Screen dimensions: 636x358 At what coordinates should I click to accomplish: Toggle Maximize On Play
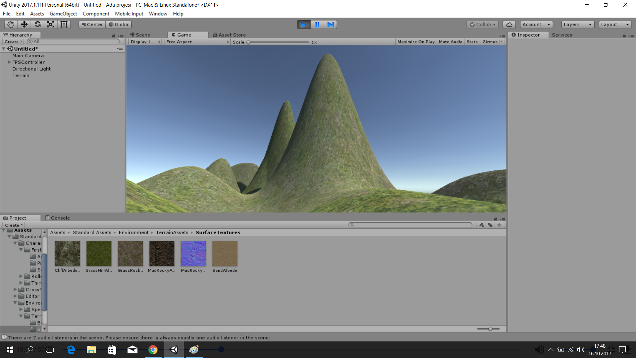pos(416,42)
